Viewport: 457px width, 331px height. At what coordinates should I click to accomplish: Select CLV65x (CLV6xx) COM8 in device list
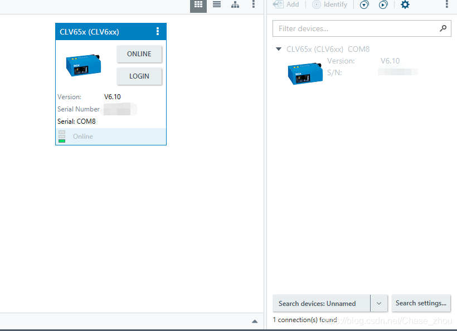(x=328, y=49)
